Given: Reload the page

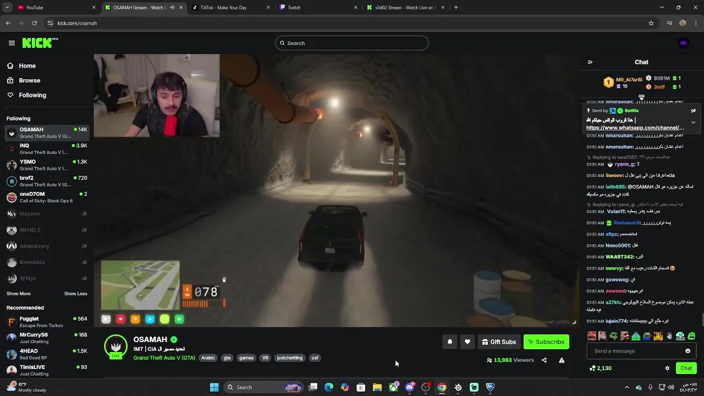Looking at the screenshot, I should [35, 23].
